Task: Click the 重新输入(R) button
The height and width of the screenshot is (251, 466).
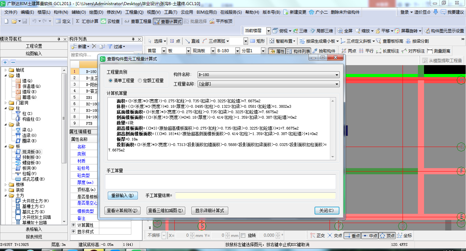Action: (x=122, y=195)
